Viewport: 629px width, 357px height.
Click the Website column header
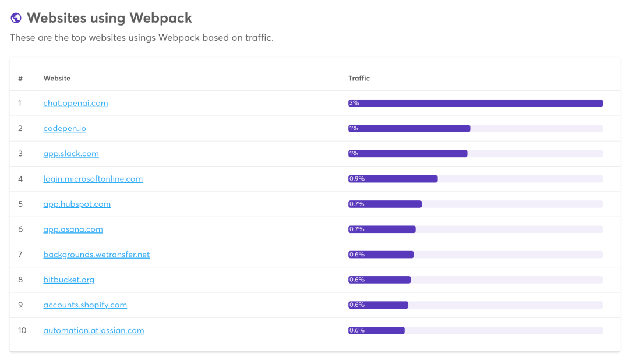[57, 78]
